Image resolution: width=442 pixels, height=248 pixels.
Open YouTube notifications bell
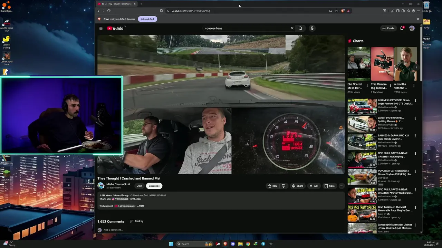tap(402, 28)
